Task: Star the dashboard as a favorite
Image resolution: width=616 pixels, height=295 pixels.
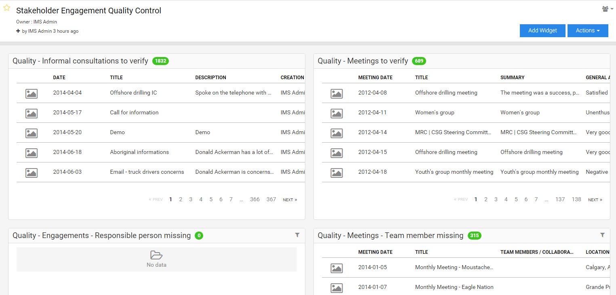Action: [7, 8]
